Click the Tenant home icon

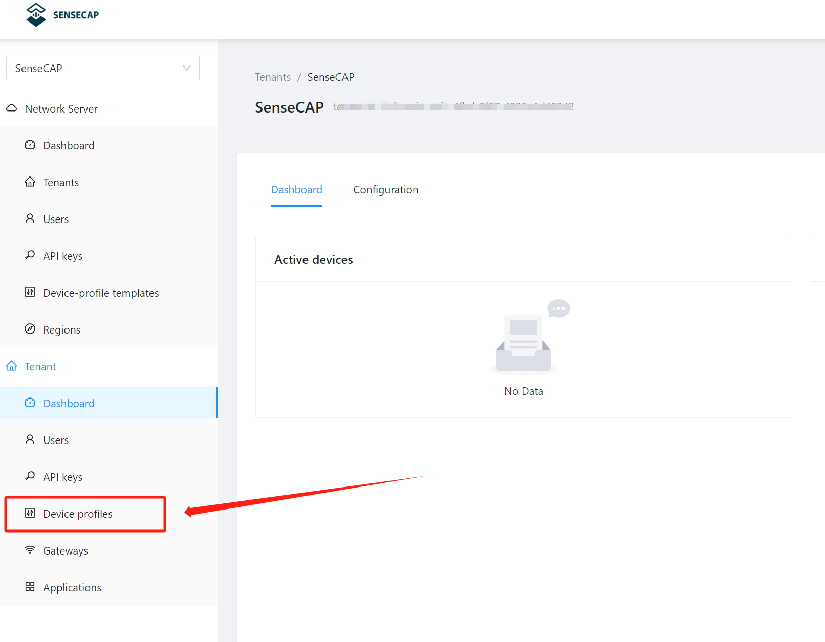click(12, 366)
